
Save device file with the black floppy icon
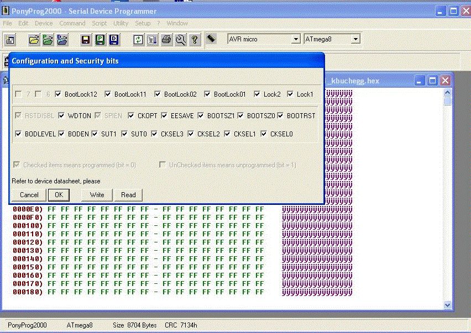86,40
